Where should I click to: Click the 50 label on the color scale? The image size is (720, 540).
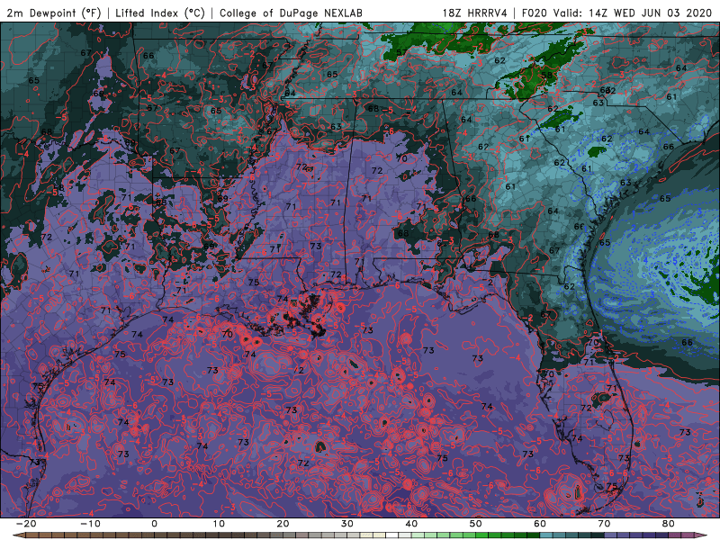476,524
